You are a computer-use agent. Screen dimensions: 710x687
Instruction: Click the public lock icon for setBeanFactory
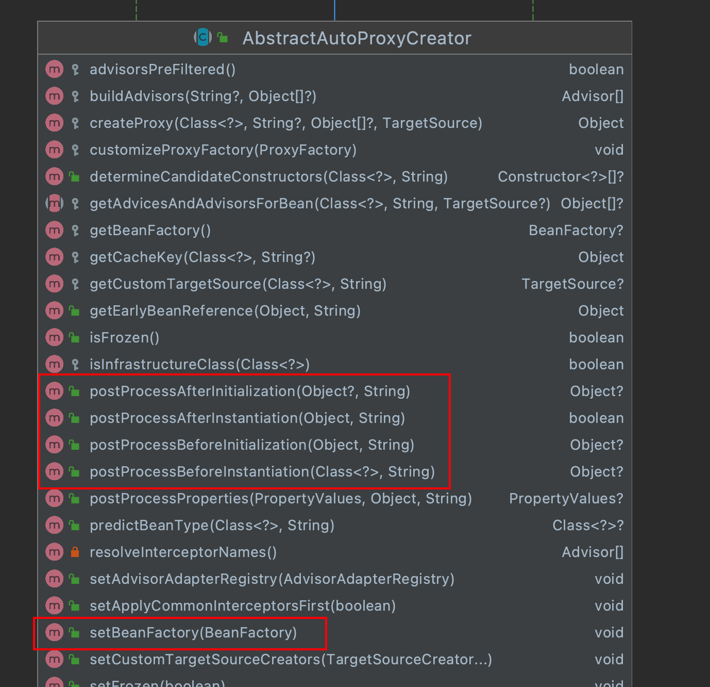pyautogui.click(x=75, y=632)
